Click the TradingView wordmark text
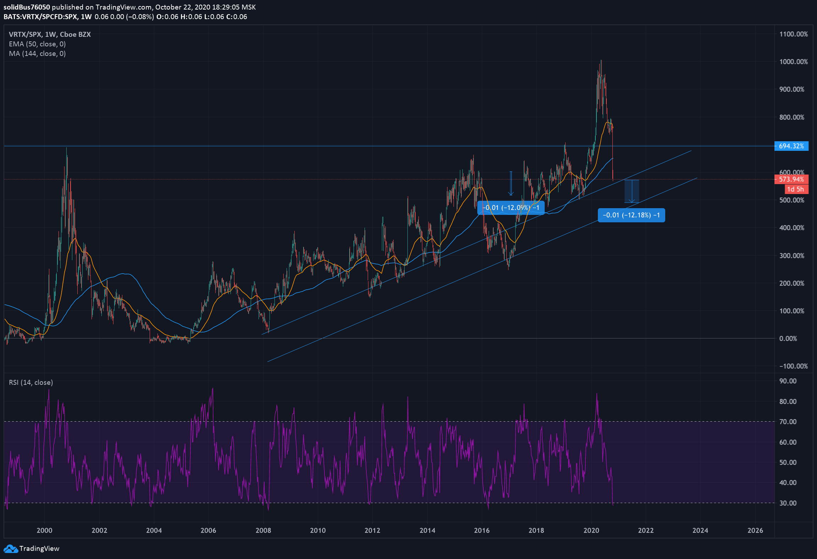The height and width of the screenshot is (559, 817). 39,548
